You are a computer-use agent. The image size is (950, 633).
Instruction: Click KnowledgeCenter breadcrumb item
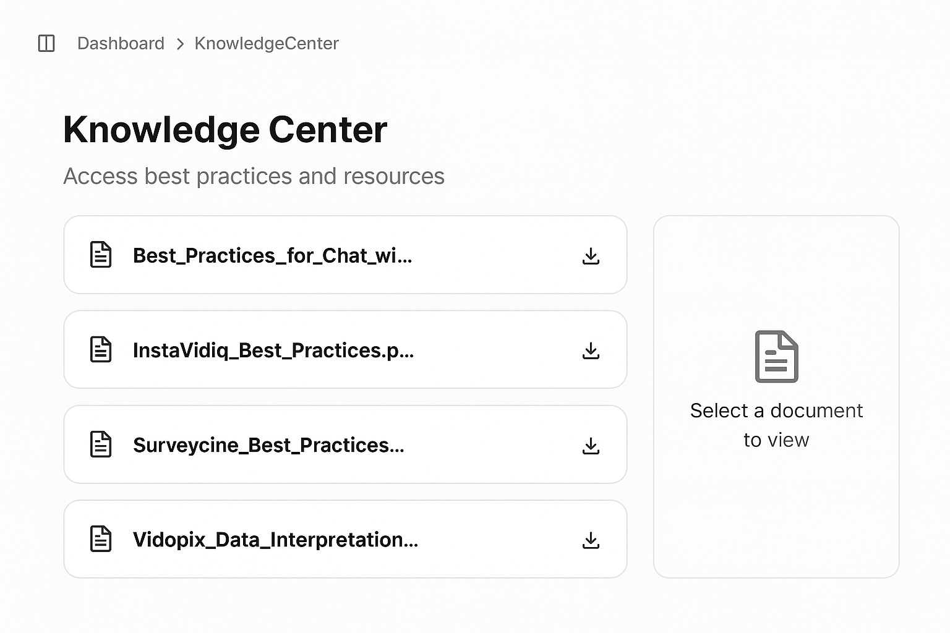[267, 43]
